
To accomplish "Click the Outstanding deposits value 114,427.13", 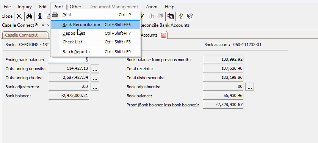I will pyautogui.click(x=69, y=68).
